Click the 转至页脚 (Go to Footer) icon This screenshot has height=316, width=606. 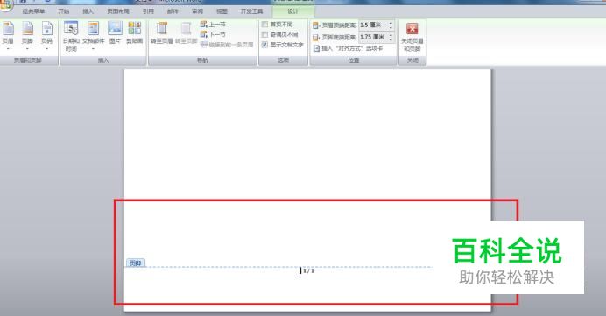click(187, 29)
